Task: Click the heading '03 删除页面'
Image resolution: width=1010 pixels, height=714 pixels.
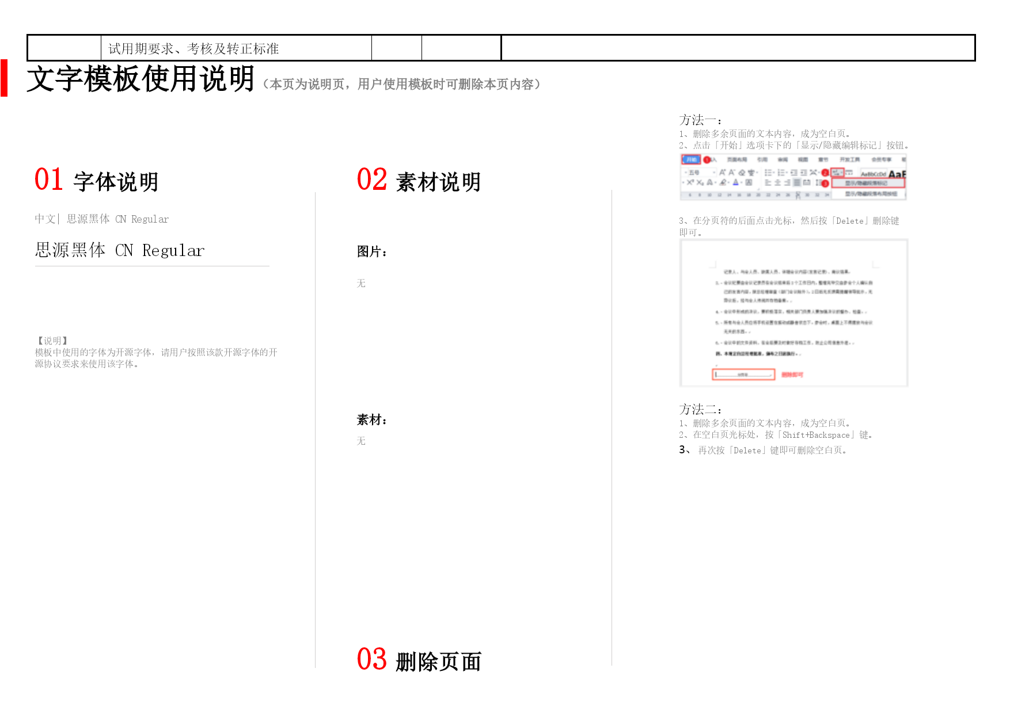Action: (x=419, y=660)
